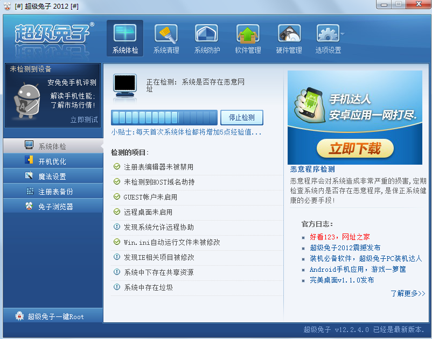Click the 开机优化 sidebar icon
Image resolution: width=432 pixels, height=339 pixels.
[29, 160]
